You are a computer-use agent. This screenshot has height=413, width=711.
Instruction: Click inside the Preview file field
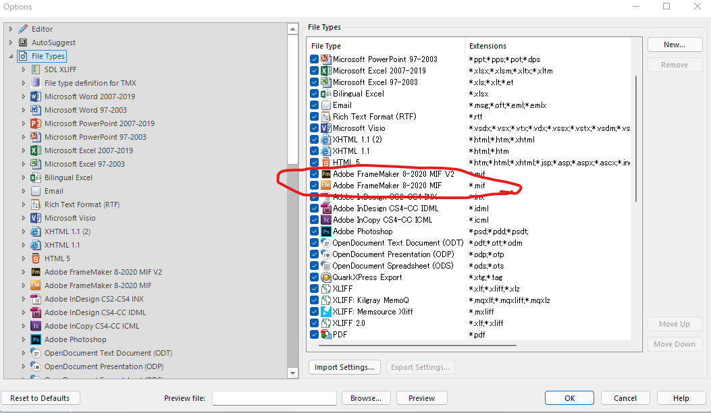coord(273,398)
